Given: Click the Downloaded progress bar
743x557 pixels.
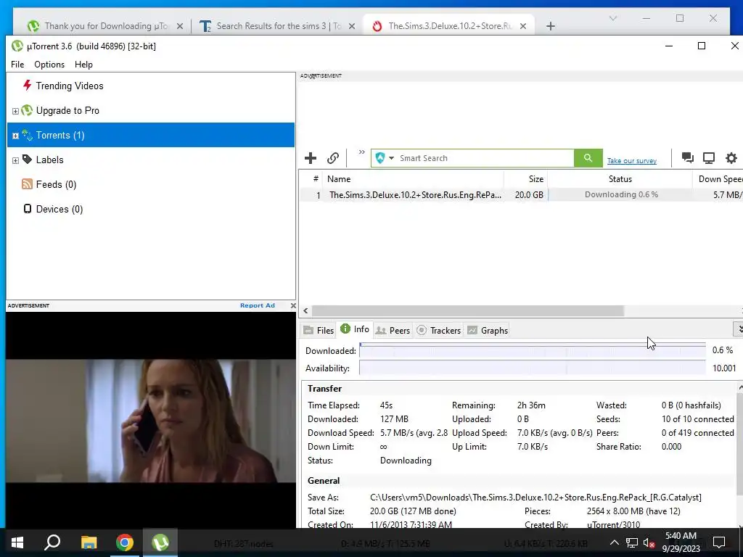Looking at the screenshot, I should coord(532,350).
